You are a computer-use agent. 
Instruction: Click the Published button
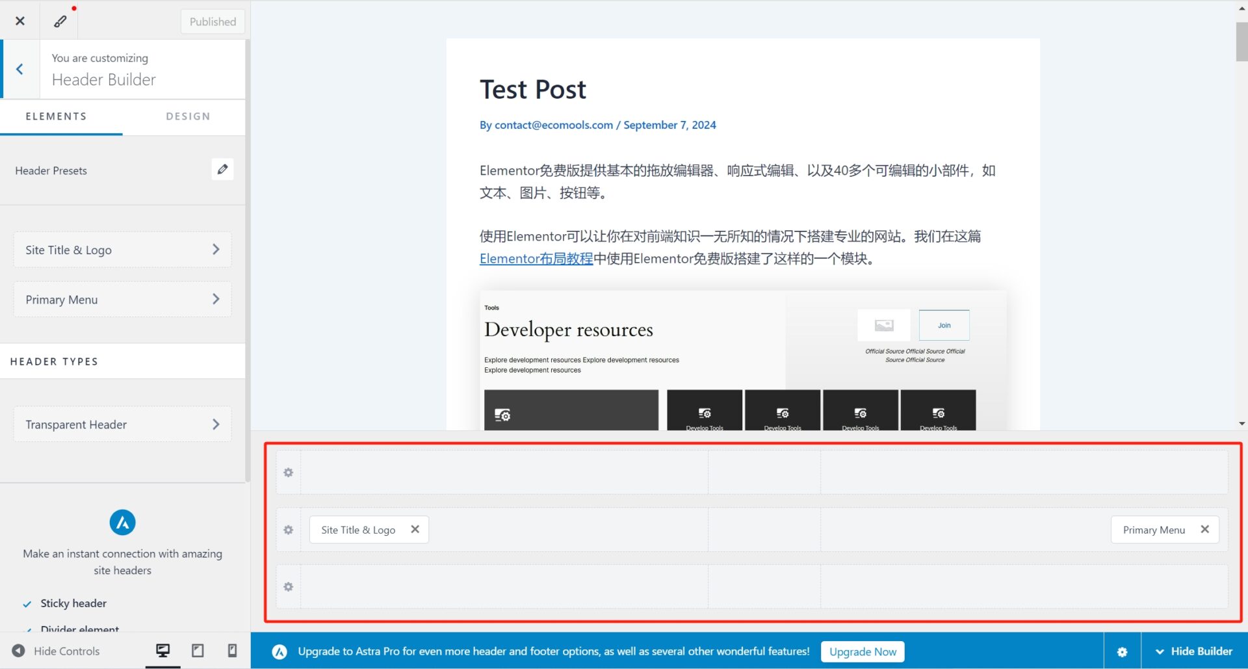(213, 21)
